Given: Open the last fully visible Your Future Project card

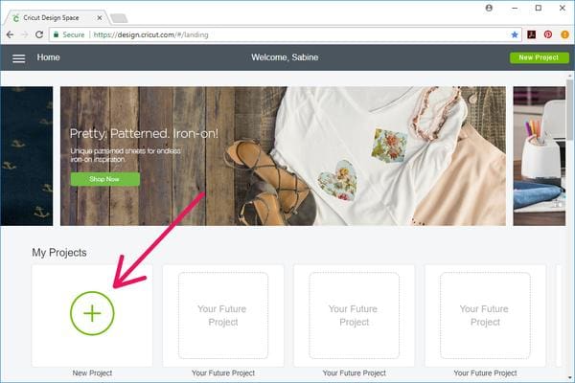Looking at the screenshot, I should click(485, 316).
